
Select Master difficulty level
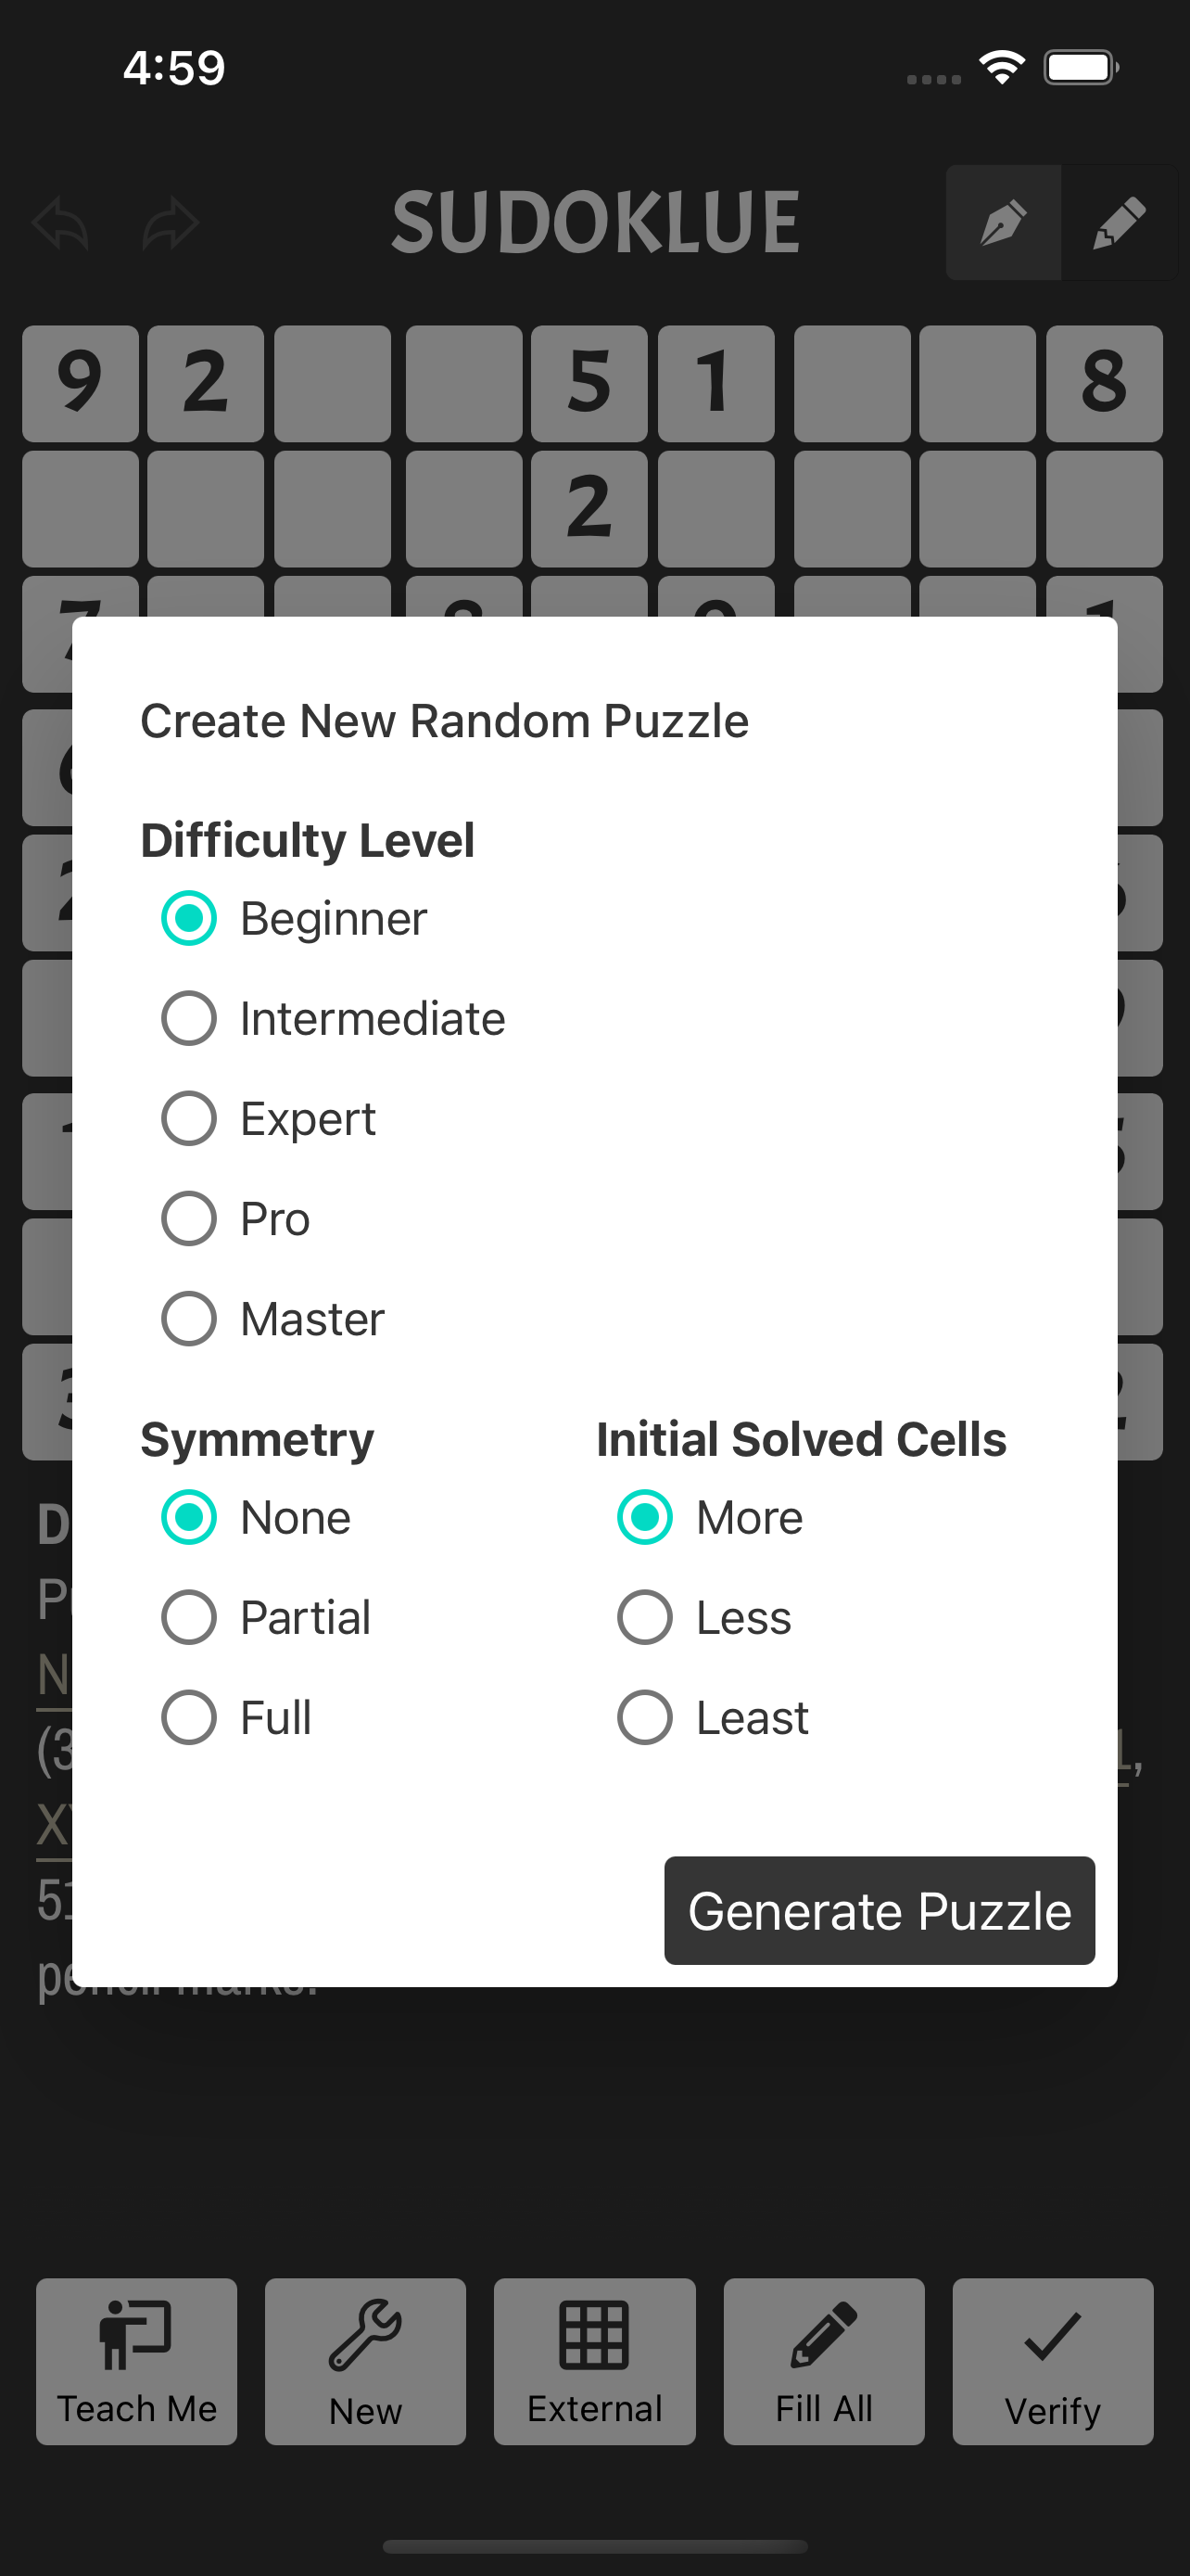(188, 1318)
